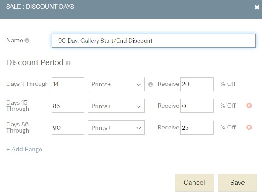The width and height of the screenshot is (262, 194).
Task: Click info icon next to first Prints+ dropdown
Action: (x=151, y=85)
